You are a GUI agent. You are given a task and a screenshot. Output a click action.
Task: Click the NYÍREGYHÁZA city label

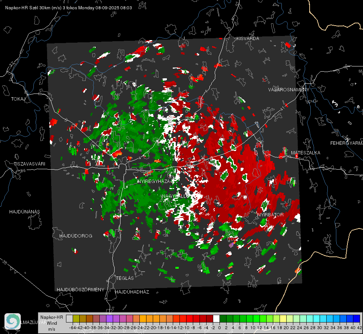tap(154, 181)
